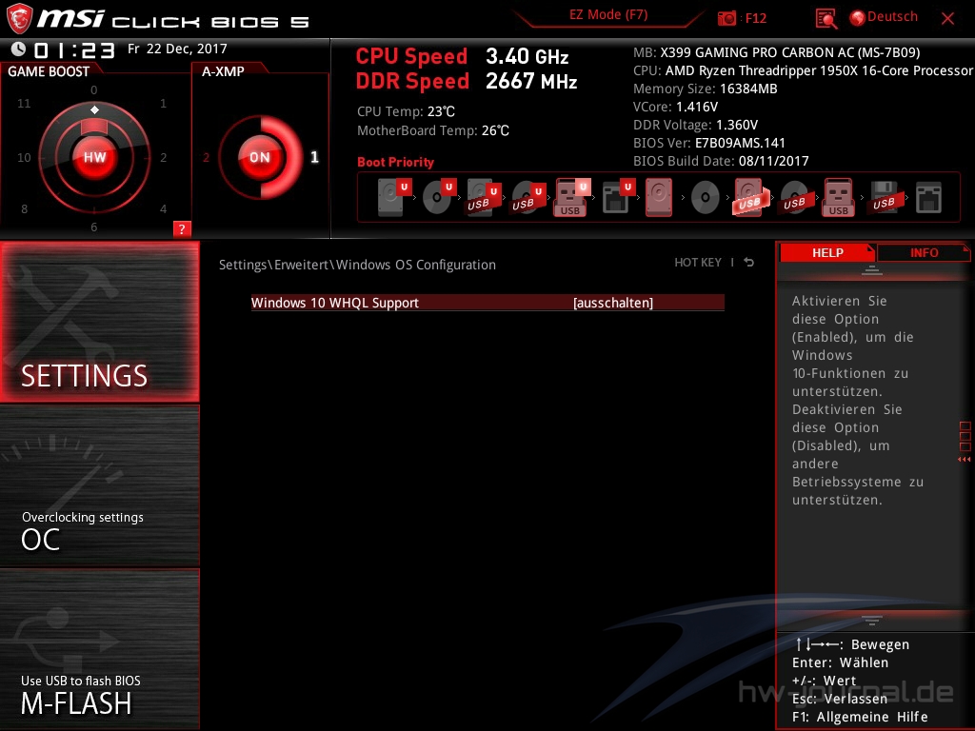Screen dimensions: 975x731
Task: Select the USB floppy boot device
Action: coord(885,197)
